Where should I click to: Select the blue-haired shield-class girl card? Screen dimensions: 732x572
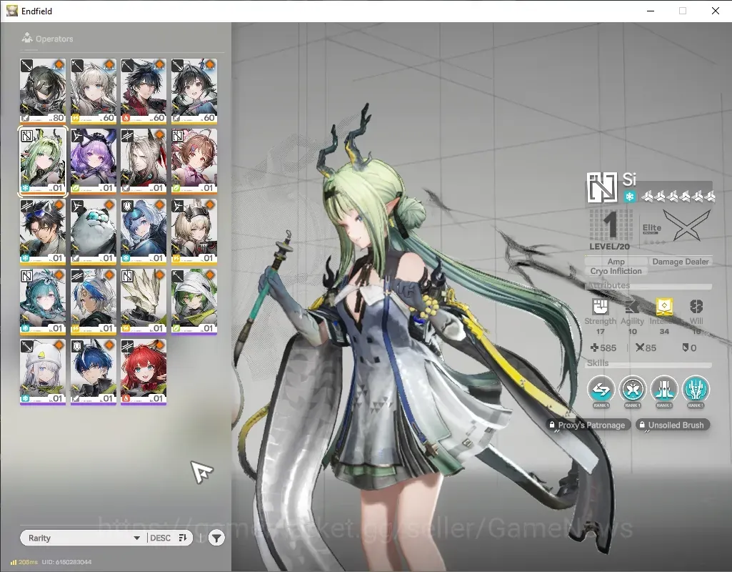click(144, 232)
